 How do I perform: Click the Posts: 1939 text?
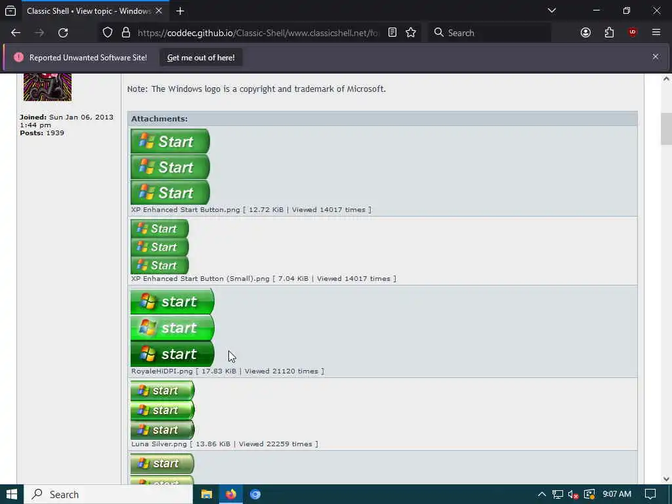[42, 133]
